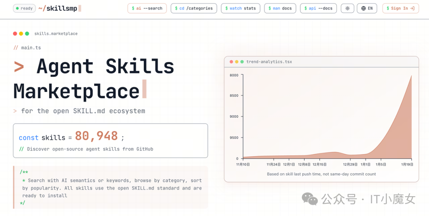Click yellow dot on trend-analytics.tsx panel

tap(237, 62)
